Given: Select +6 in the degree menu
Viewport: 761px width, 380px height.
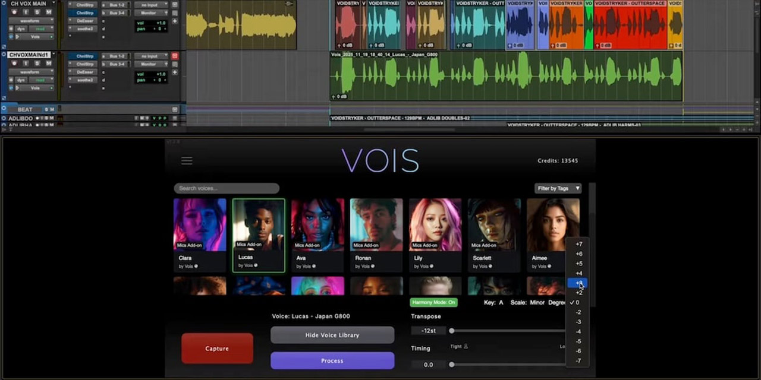Looking at the screenshot, I should (578, 254).
